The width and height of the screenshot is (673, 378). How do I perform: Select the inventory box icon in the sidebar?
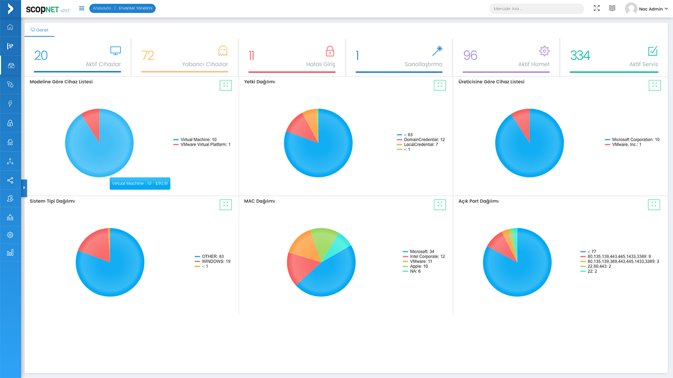pos(10,66)
